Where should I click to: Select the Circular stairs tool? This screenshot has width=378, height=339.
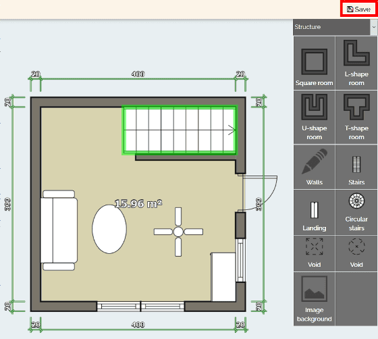pos(356,212)
